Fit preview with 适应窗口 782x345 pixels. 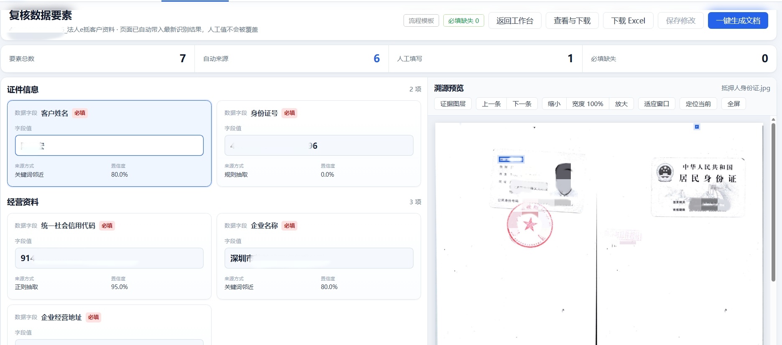point(657,104)
